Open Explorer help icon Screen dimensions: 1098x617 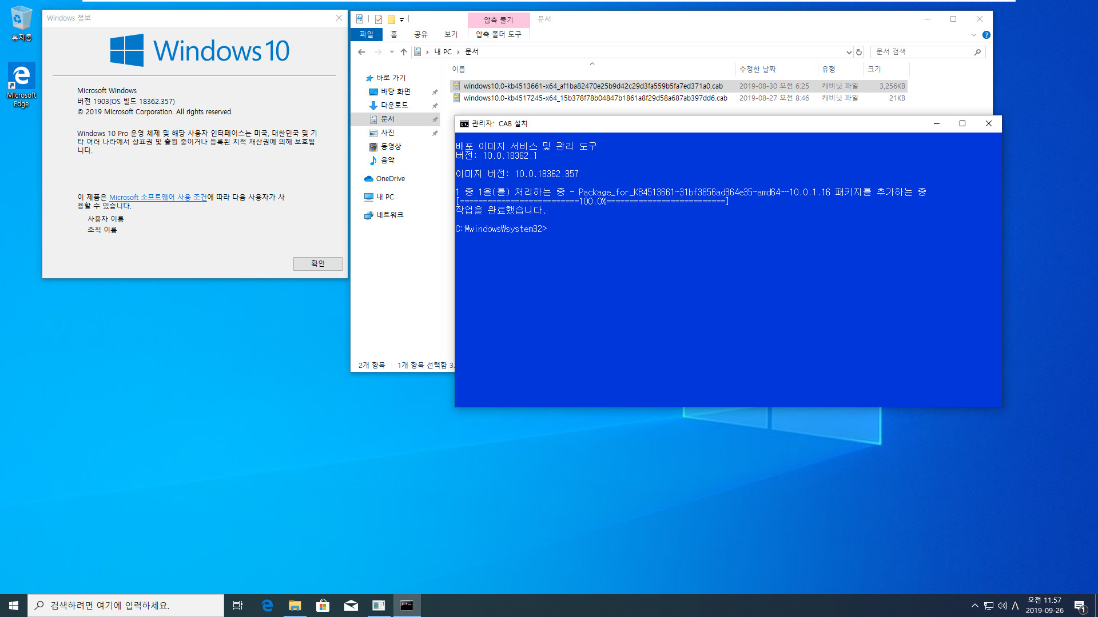pos(986,35)
